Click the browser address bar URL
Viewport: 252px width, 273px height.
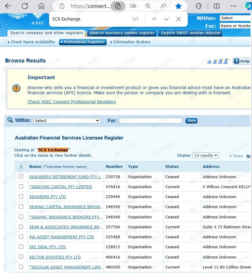click(x=90, y=6)
